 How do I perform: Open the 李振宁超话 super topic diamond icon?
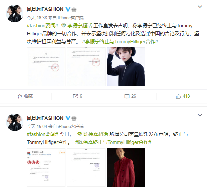tap(63, 25)
